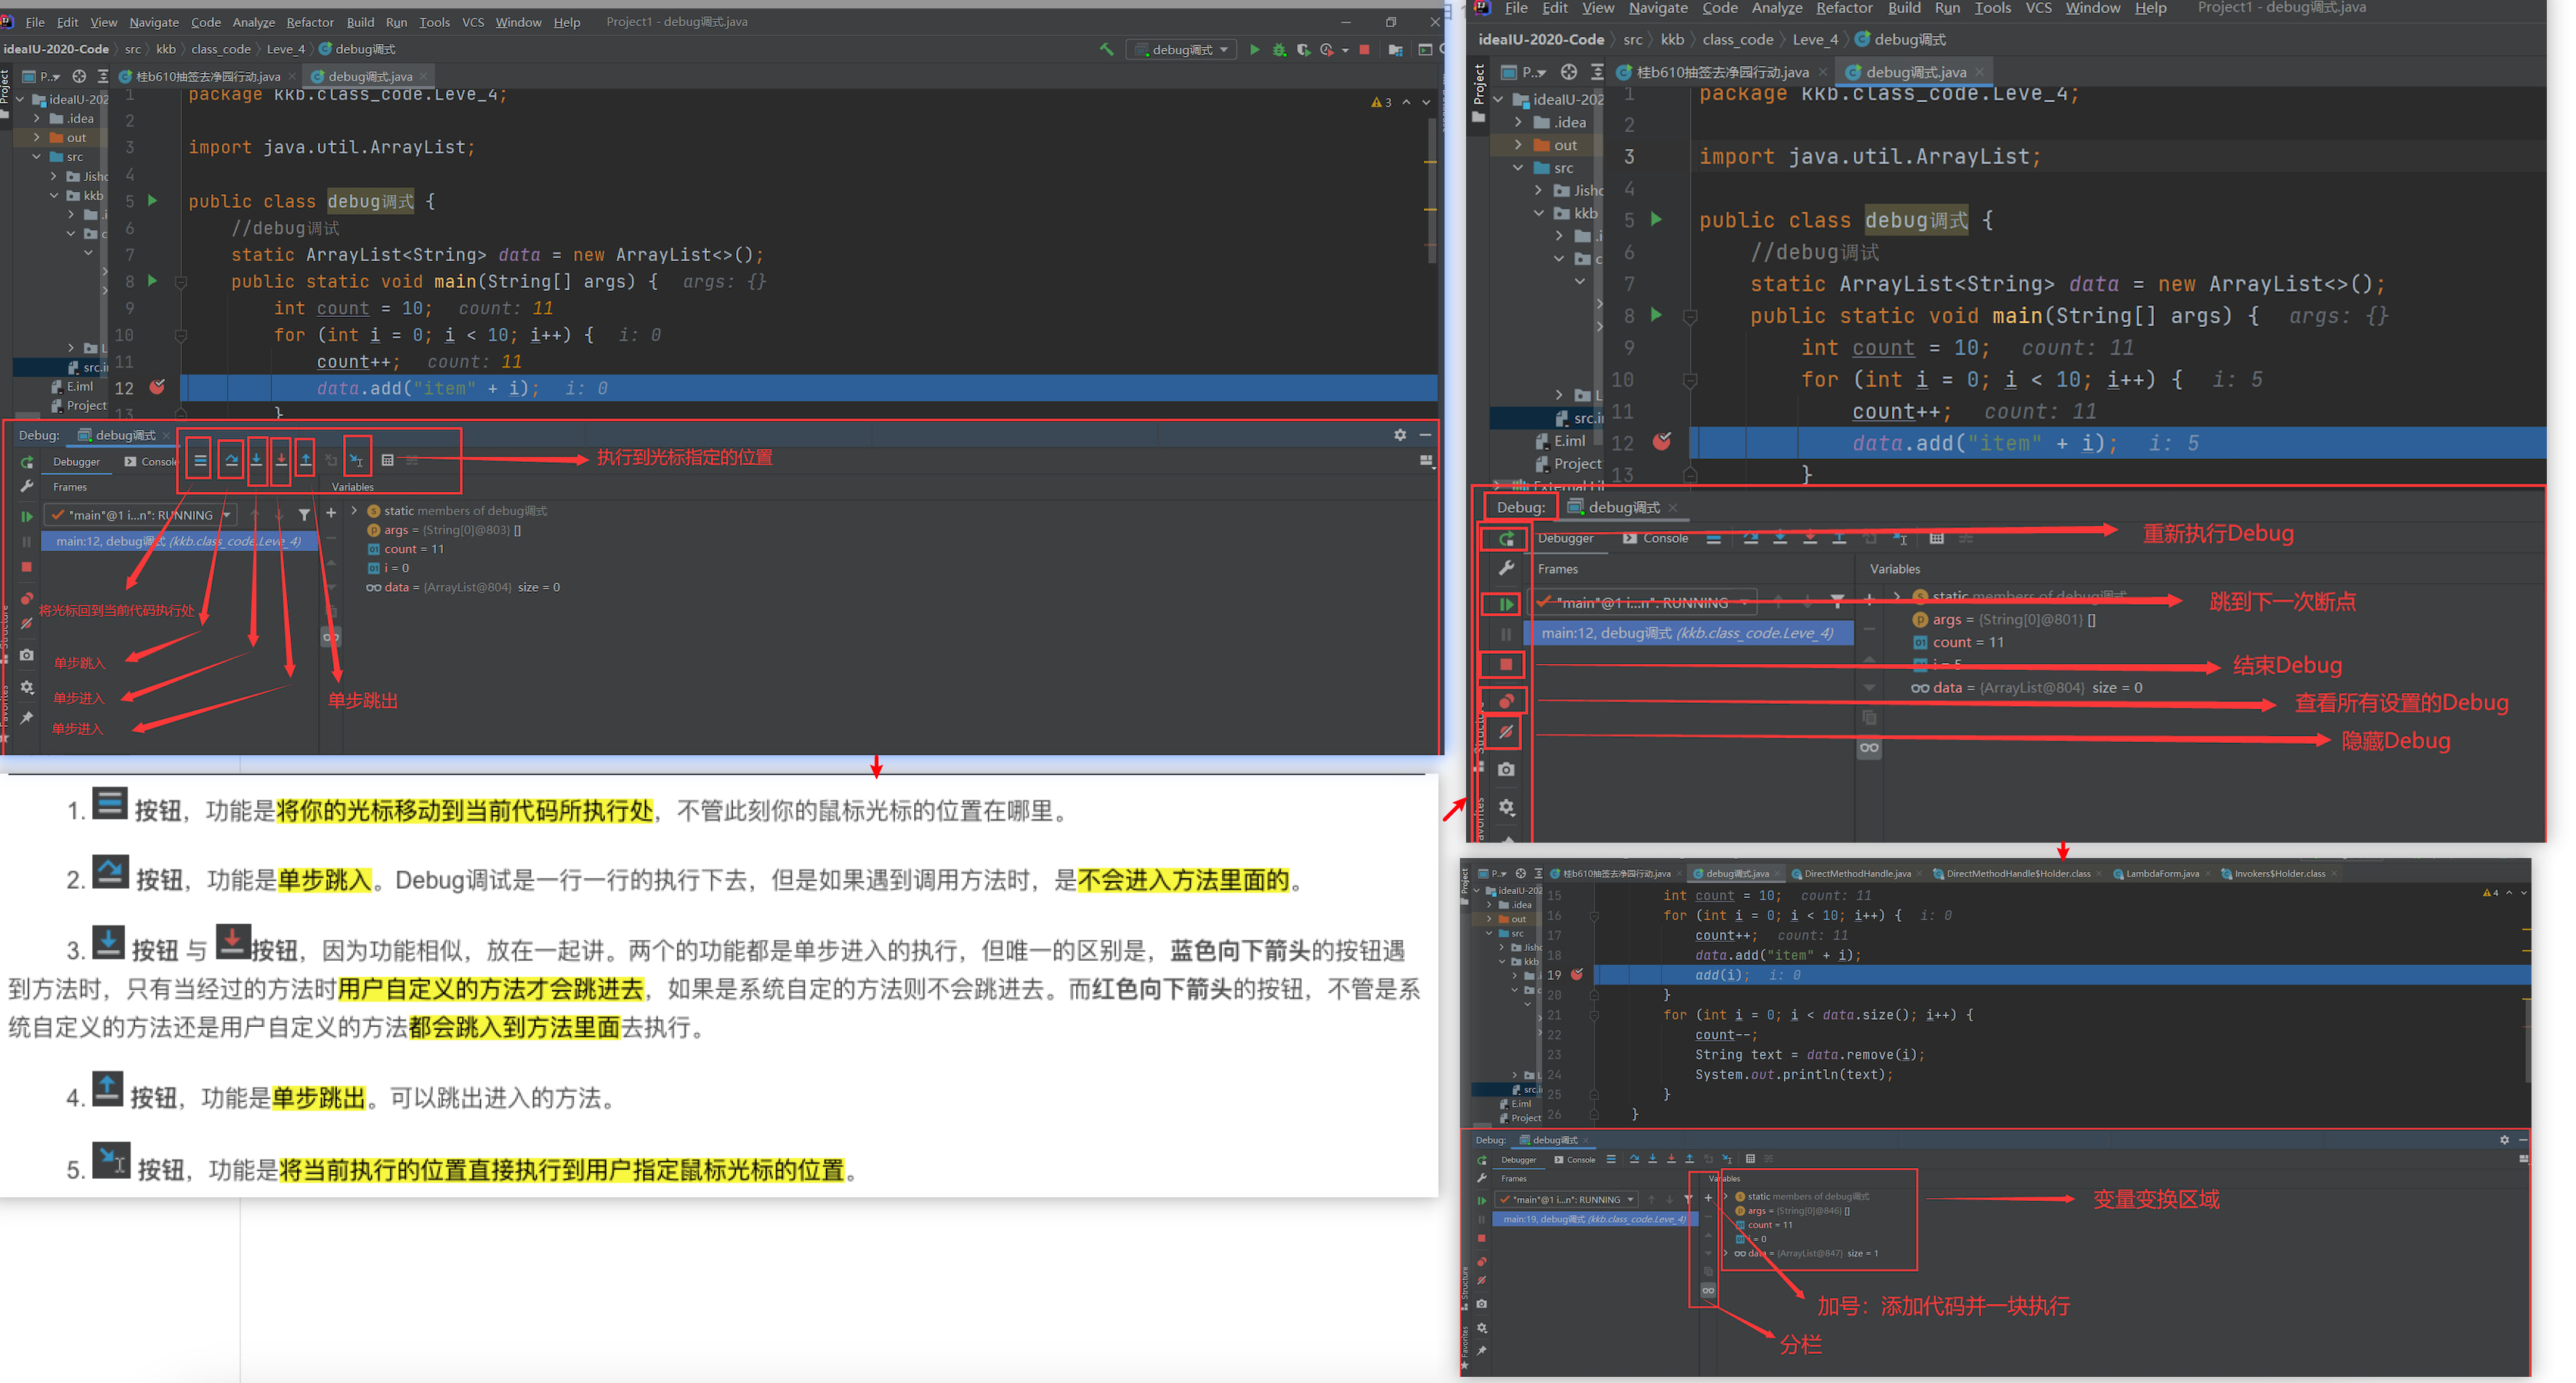Show Execution Point icon in top-left debug toolbar
Viewport: 2576px width, 1383px height.
click(x=200, y=460)
